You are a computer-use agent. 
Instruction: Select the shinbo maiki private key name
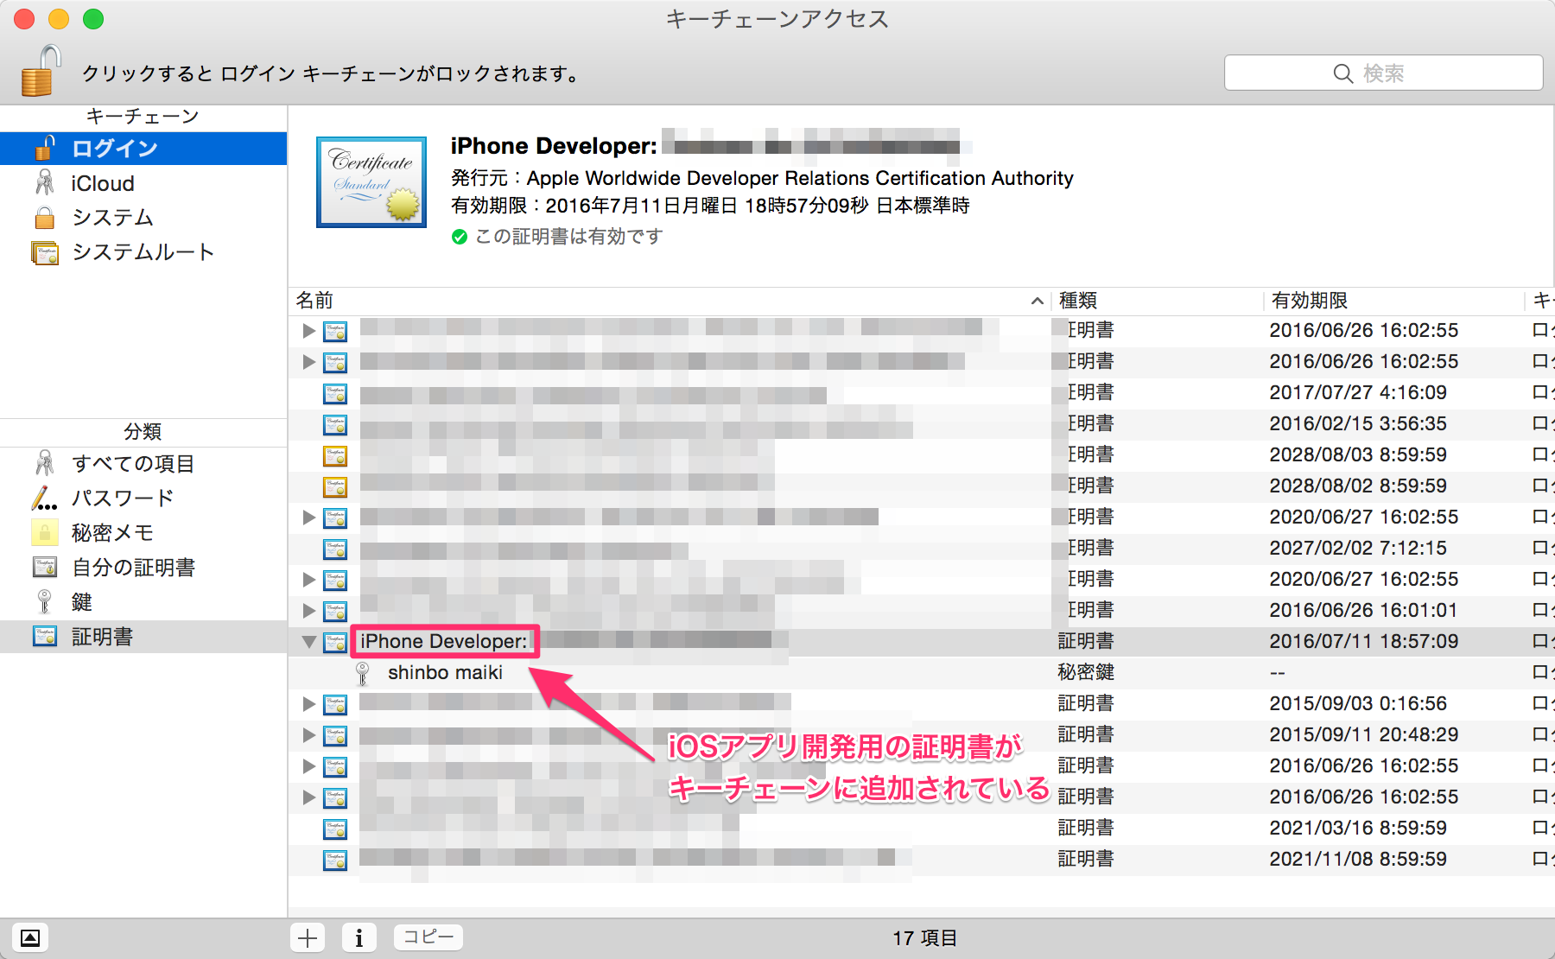tap(445, 672)
